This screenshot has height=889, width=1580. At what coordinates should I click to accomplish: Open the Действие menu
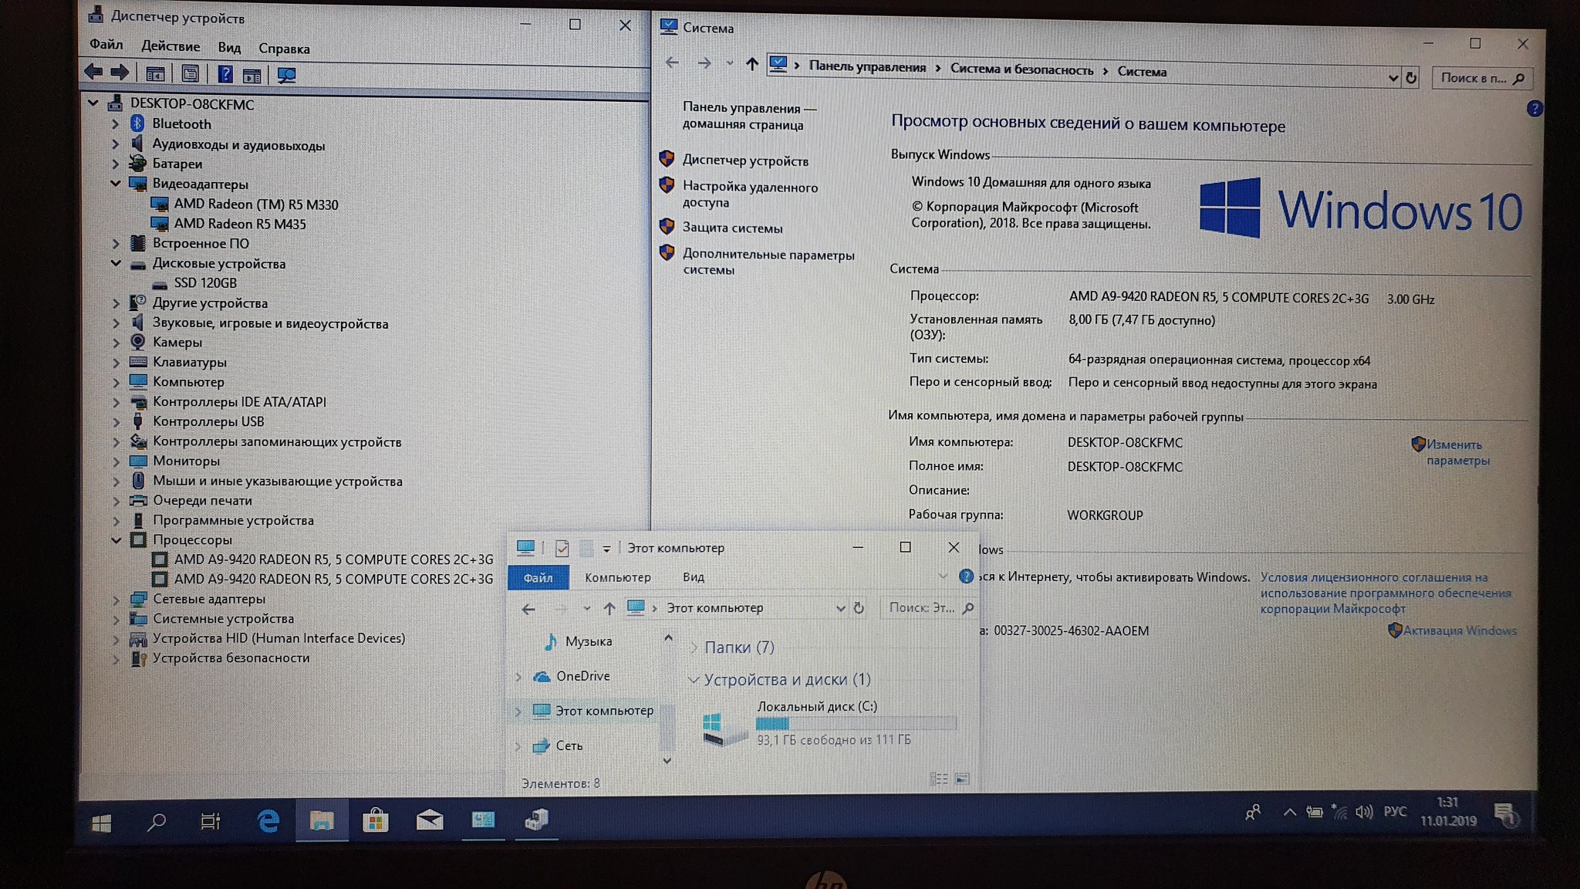click(170, 47)
